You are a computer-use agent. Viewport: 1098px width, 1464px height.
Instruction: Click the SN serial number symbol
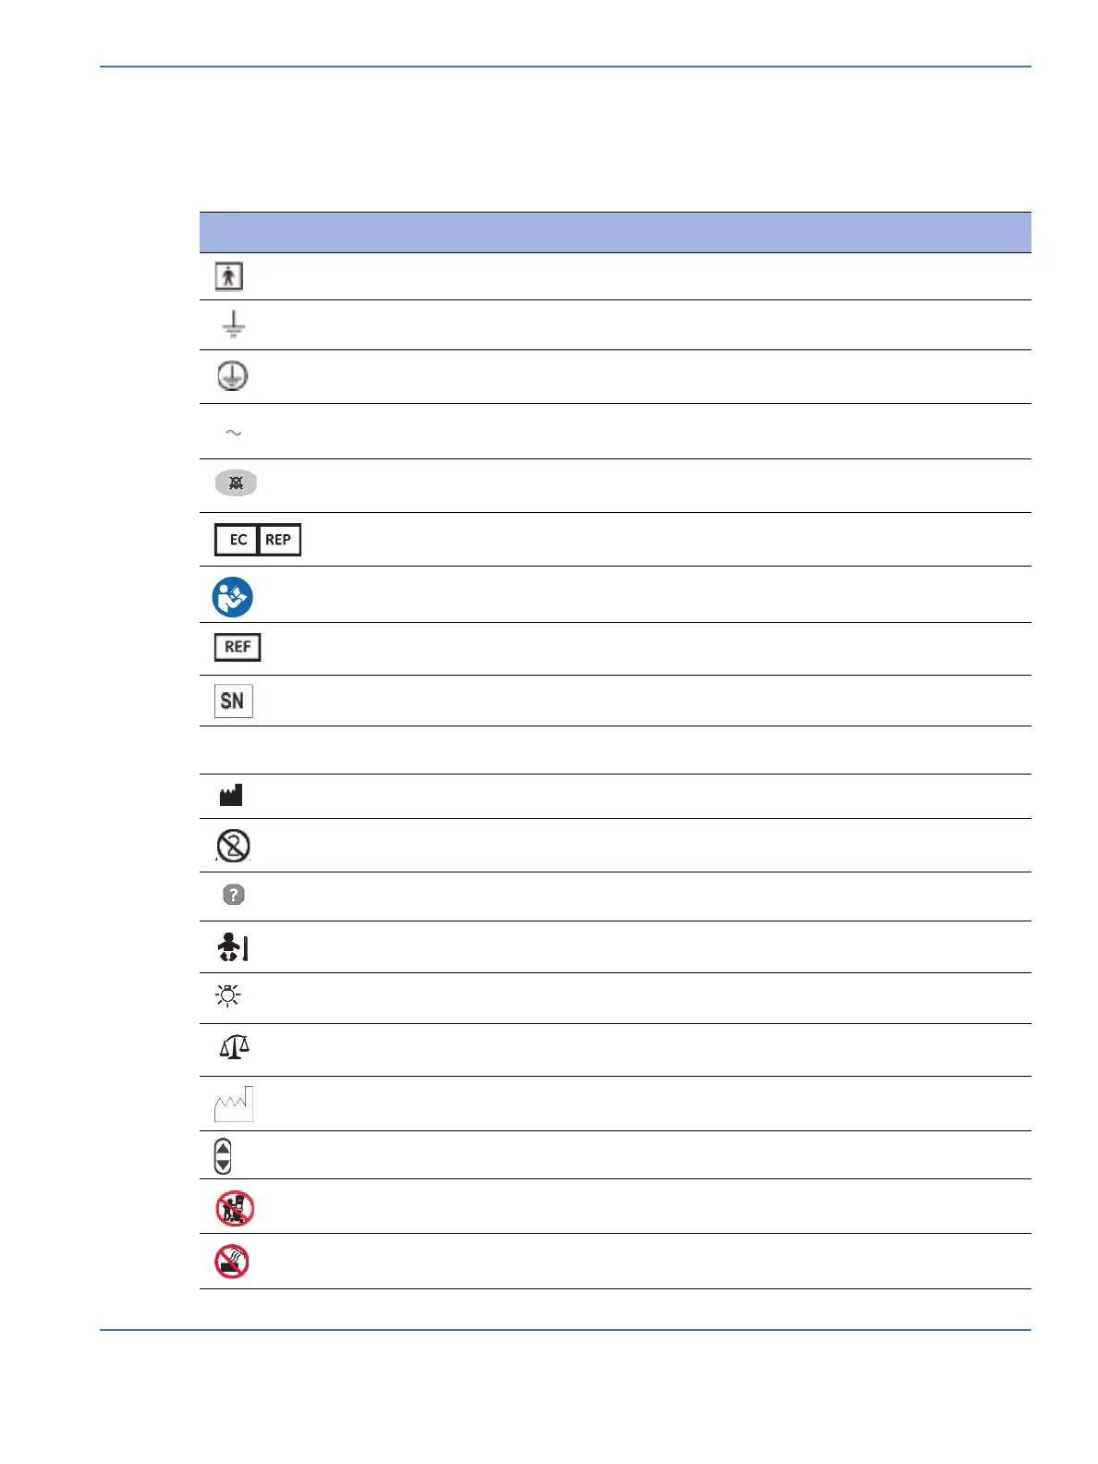[x=233, y=701]
